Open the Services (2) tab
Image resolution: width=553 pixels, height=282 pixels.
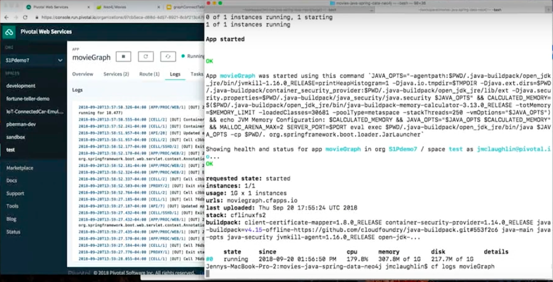116,74
